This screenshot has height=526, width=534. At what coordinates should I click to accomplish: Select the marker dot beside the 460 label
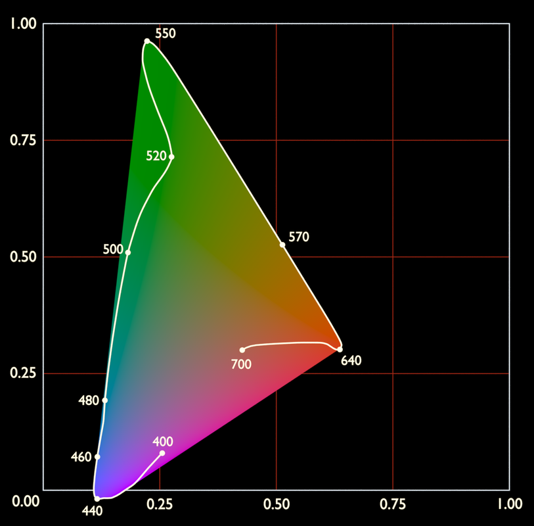[97, 457]
